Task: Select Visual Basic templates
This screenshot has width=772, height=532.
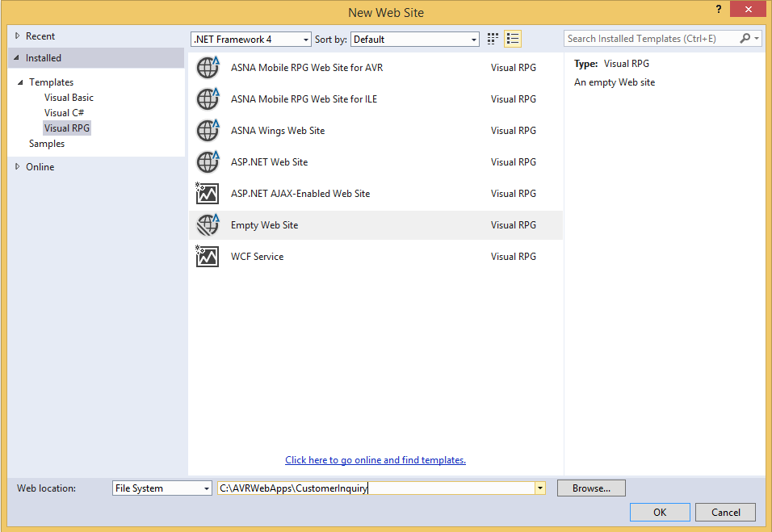Action: 69,98
